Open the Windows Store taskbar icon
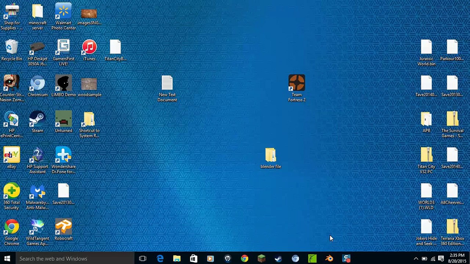The width and height of the screenshot is (470, 264). tap(194, 258)
